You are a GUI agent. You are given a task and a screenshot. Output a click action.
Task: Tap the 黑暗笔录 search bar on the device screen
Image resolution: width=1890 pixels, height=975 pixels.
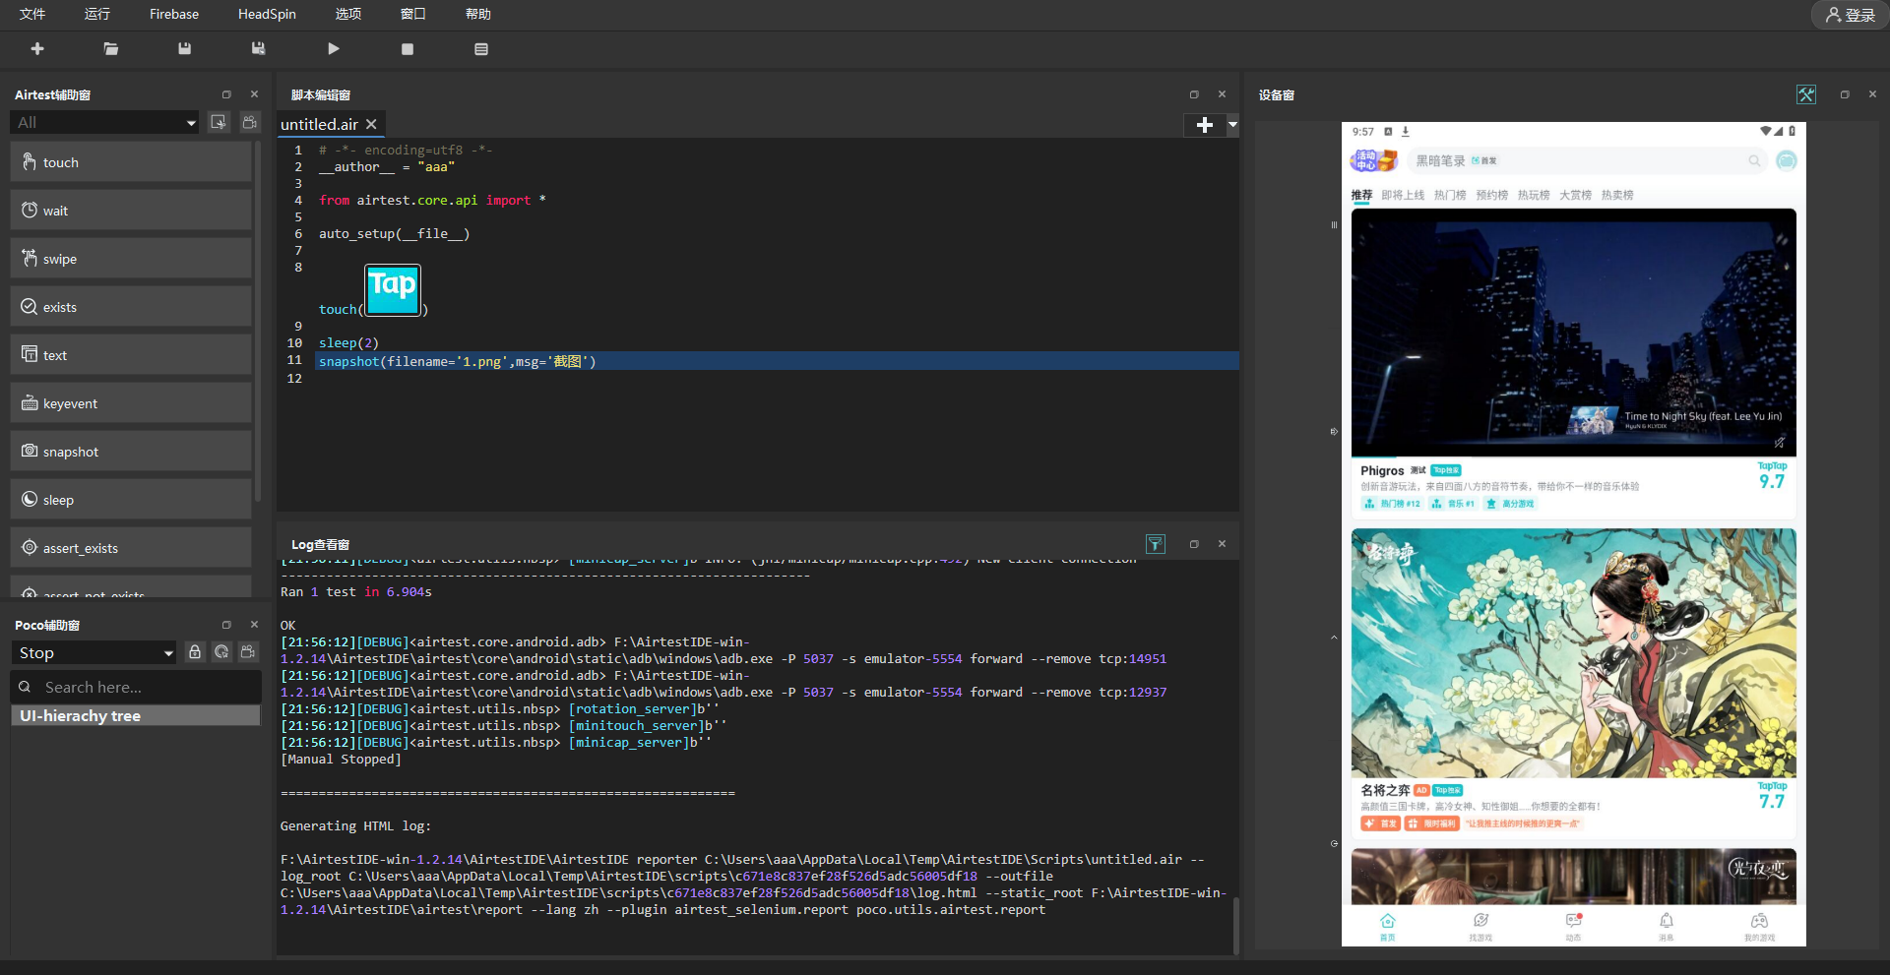coord(1587,160)
